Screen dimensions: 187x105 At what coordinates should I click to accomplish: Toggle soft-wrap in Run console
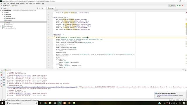tap(4, 78)
